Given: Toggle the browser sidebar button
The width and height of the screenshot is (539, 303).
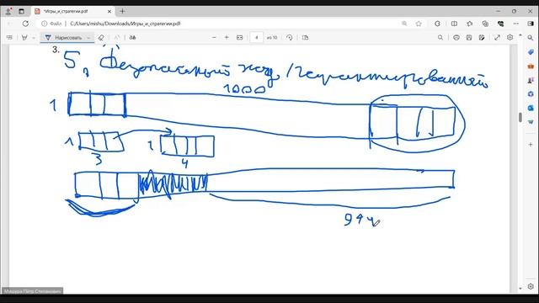Looking at the screenshot, I should [531, 24].
